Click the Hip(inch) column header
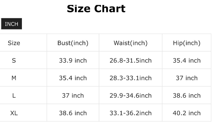 [x=187, y=43]
